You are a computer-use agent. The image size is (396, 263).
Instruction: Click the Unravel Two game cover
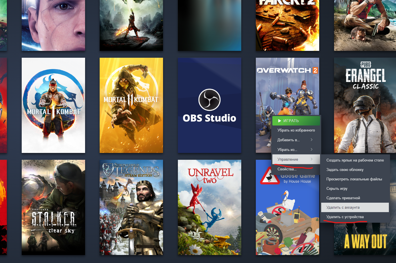pyautogui.click(x=210, y=207)
